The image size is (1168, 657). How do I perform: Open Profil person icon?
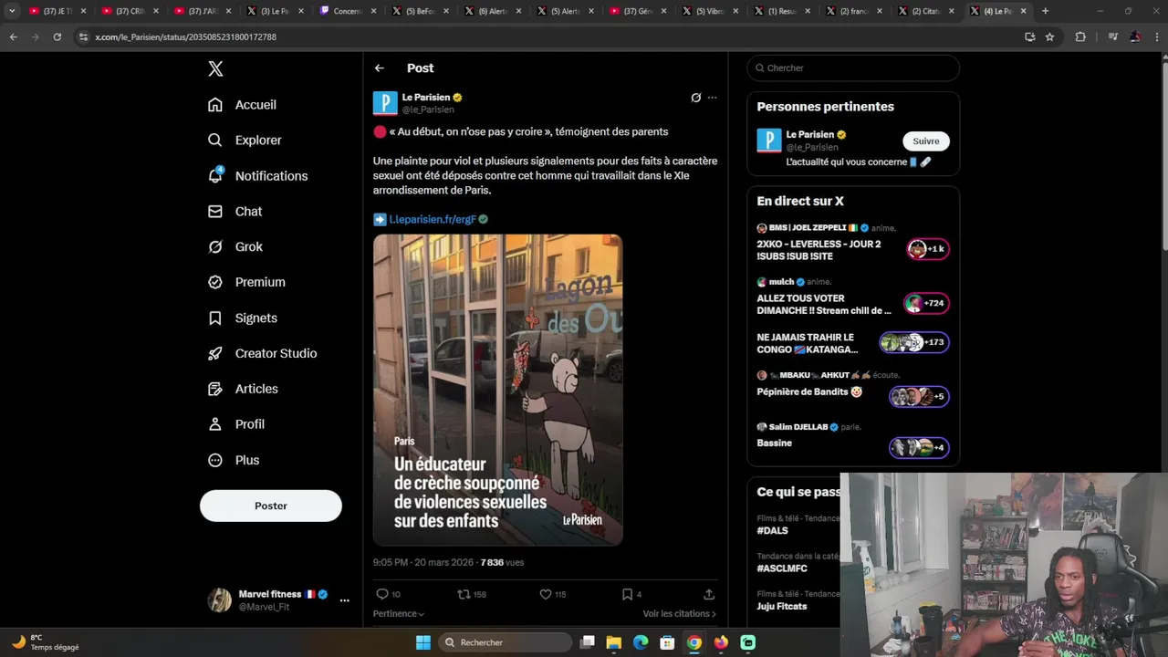click(215, 424)
